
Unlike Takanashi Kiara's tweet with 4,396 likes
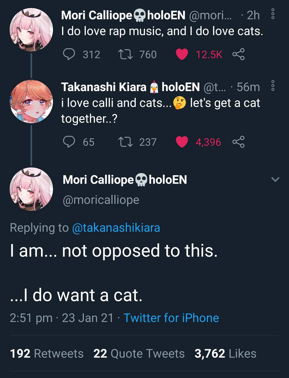pyautogui.click(x=182, y=142)
